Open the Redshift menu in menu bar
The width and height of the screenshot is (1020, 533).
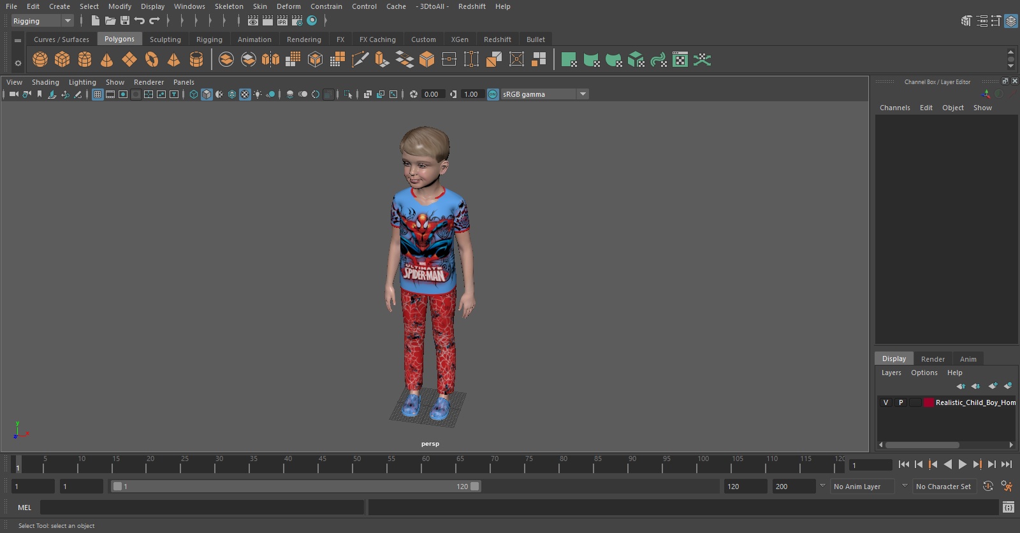pos(472,6)
